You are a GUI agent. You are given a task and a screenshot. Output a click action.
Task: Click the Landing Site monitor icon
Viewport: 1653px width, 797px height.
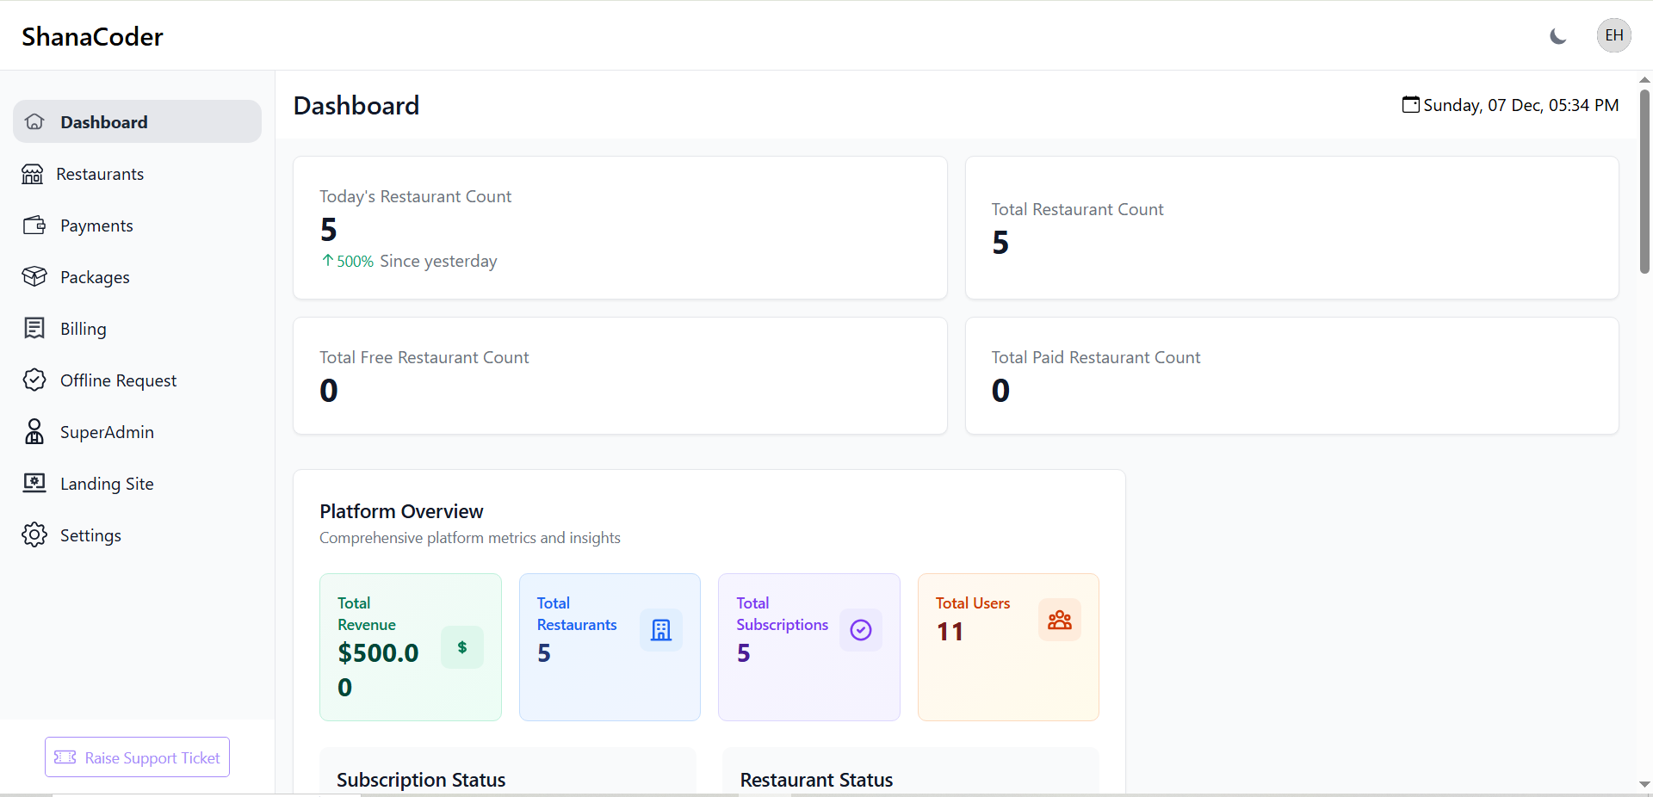34,484
